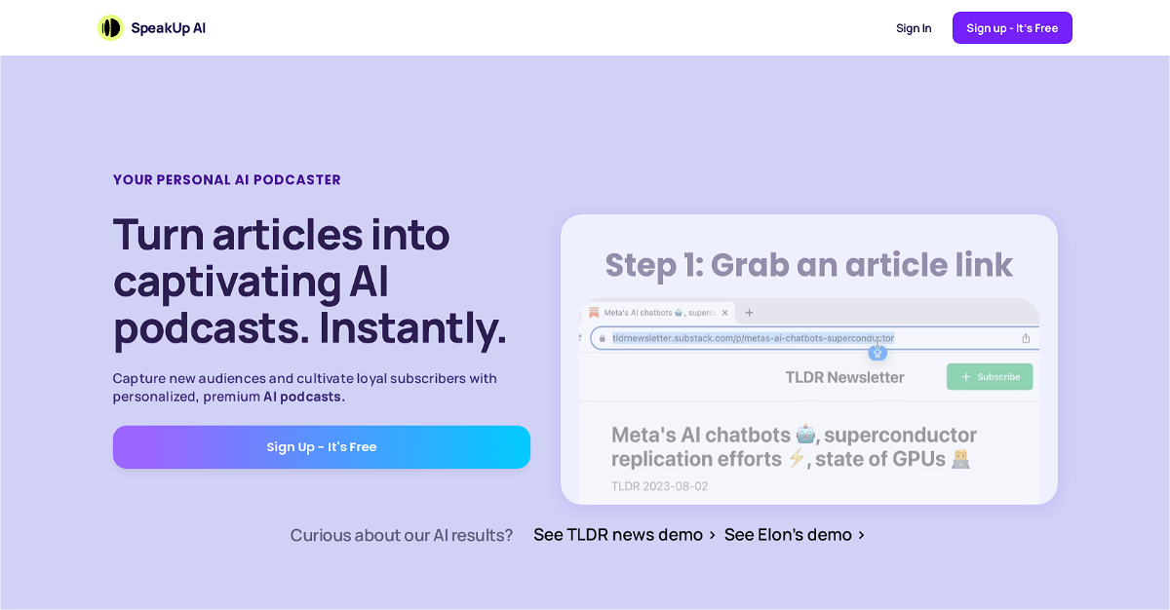Click the Step 1 demo video heading
This screenshot has height=610, width=1170.
pyautogui.click(x=808, y=265)
